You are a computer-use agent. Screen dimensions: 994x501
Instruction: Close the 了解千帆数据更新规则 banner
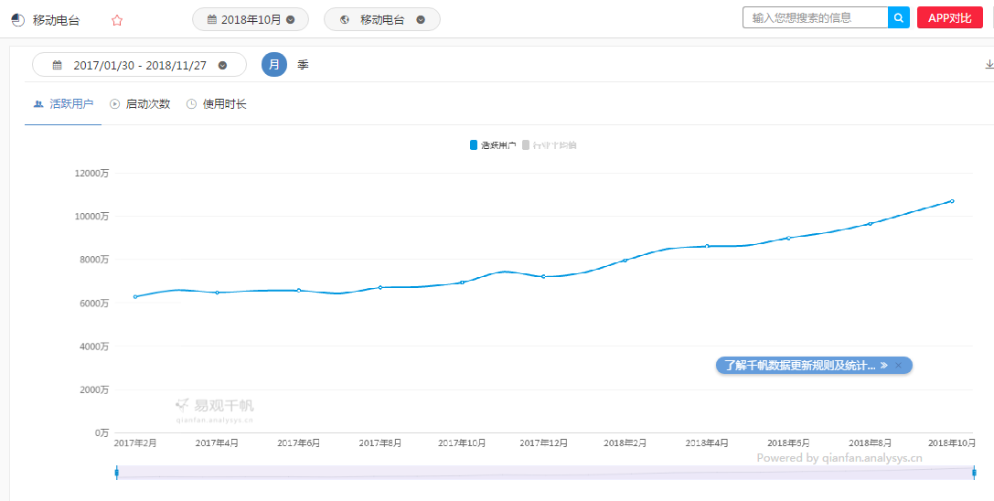pos(898,366)
